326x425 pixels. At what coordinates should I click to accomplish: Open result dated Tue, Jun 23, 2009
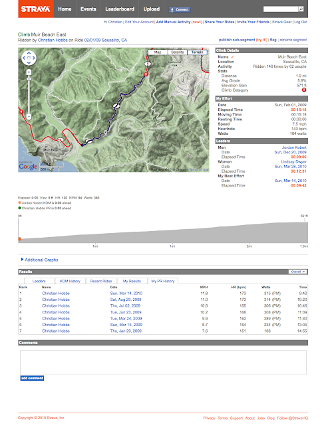tap(126, 312)
